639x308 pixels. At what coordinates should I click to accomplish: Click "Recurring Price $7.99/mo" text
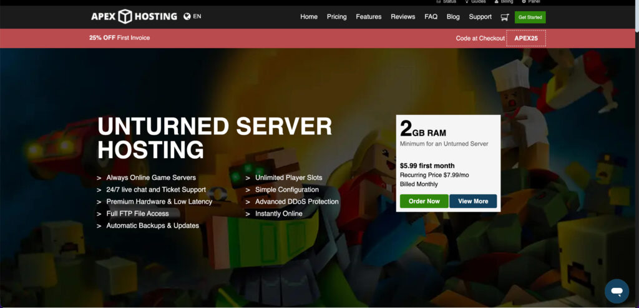[x=434, y=175]
